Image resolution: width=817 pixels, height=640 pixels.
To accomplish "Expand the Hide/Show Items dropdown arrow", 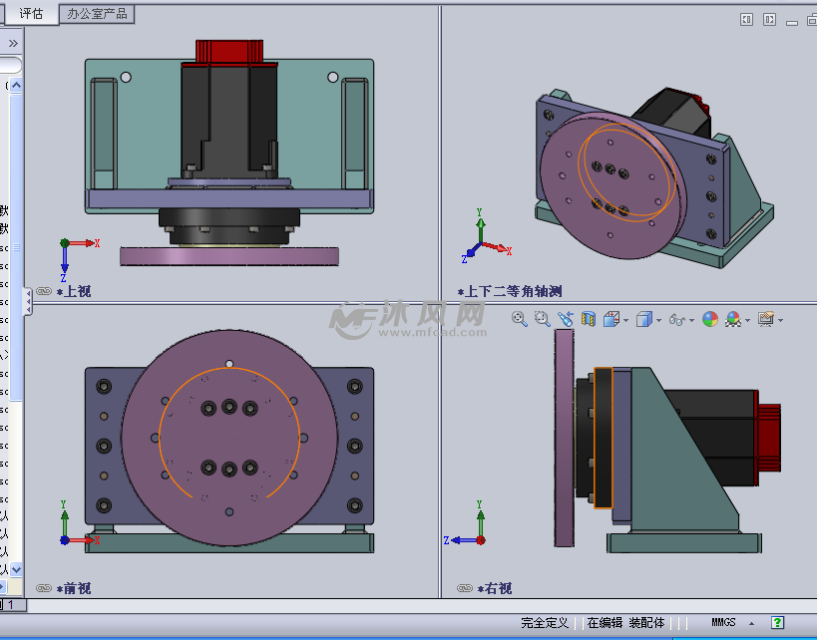I will tap(691, 320).
